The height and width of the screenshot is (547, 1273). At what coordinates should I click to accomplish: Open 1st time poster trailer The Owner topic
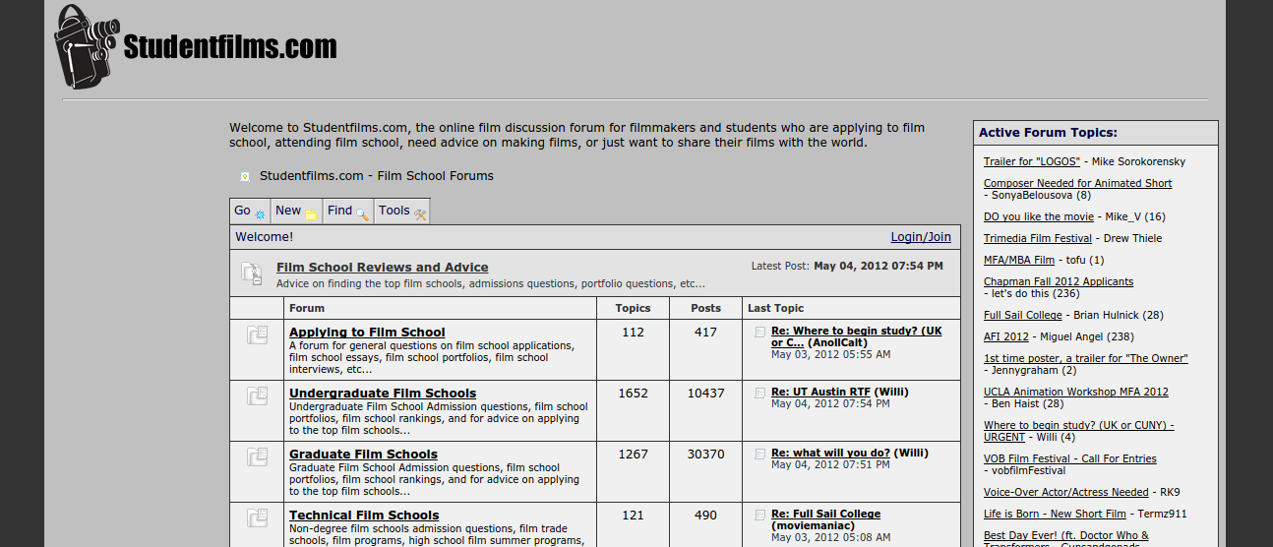click(1086, 358)
